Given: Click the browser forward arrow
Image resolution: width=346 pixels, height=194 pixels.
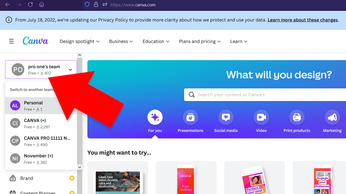Looking at the screenshot, I should 19,5.
